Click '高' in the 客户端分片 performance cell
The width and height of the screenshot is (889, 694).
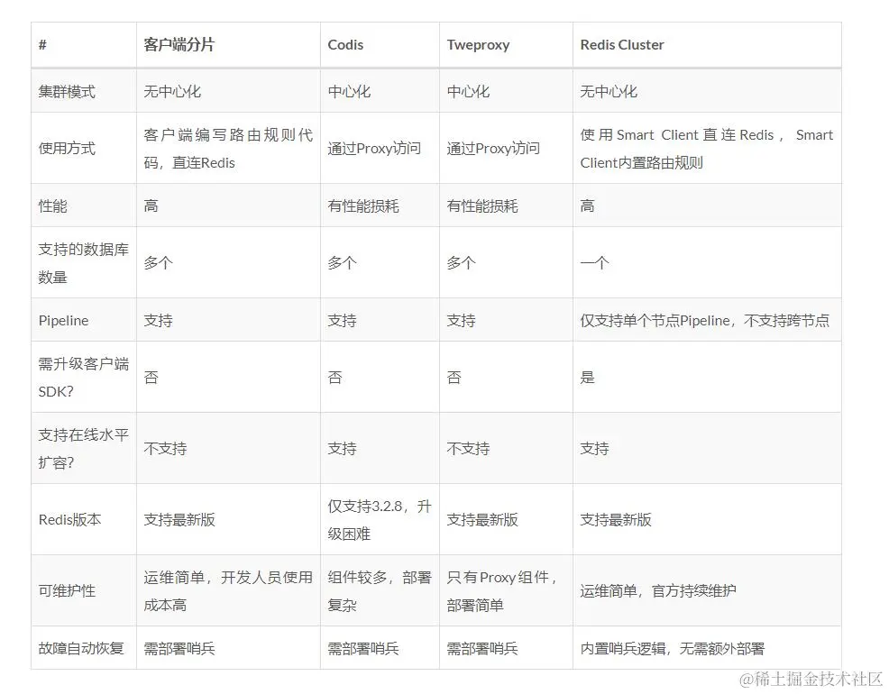pos(151,205)
